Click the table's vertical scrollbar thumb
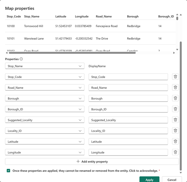Viewport: 187px width, 182px height. 177,18
